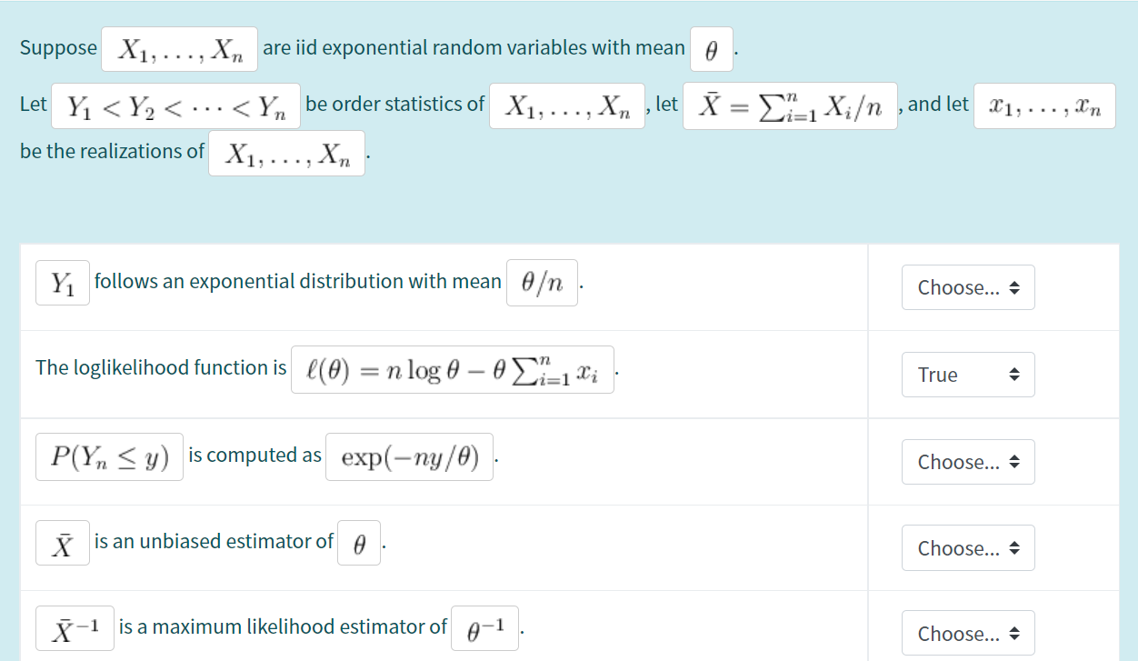Select the θ box in the unbiased estimator row
Viewport: 1138px width, 661px height.
pyautogui.click(x=358, y=542)
